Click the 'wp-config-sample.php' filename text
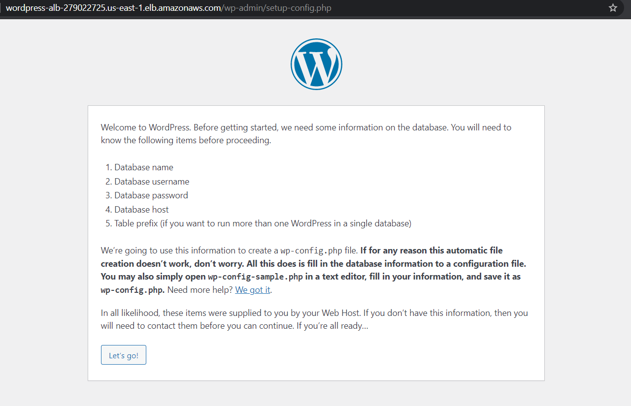Screen dimensions: 631x406 pyautogui.click(x=256, y=277)
